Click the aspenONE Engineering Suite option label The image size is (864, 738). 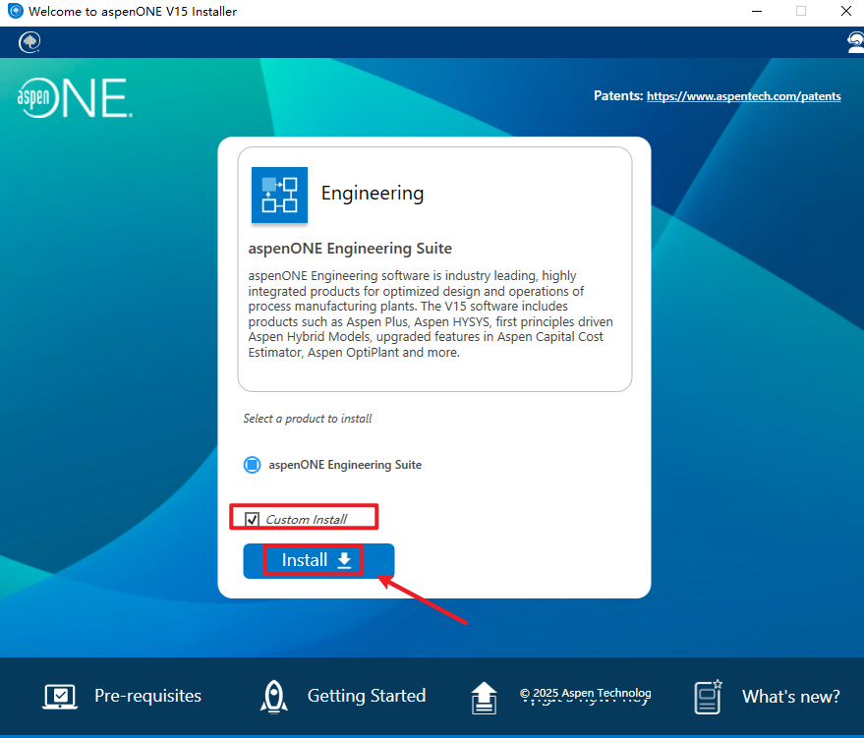345,465
